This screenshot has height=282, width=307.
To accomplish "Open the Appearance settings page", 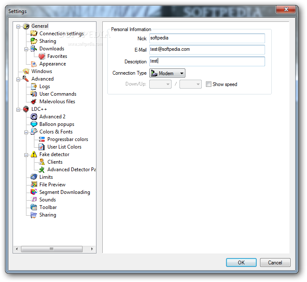I will pyautogui.click(x=53, y=64).
